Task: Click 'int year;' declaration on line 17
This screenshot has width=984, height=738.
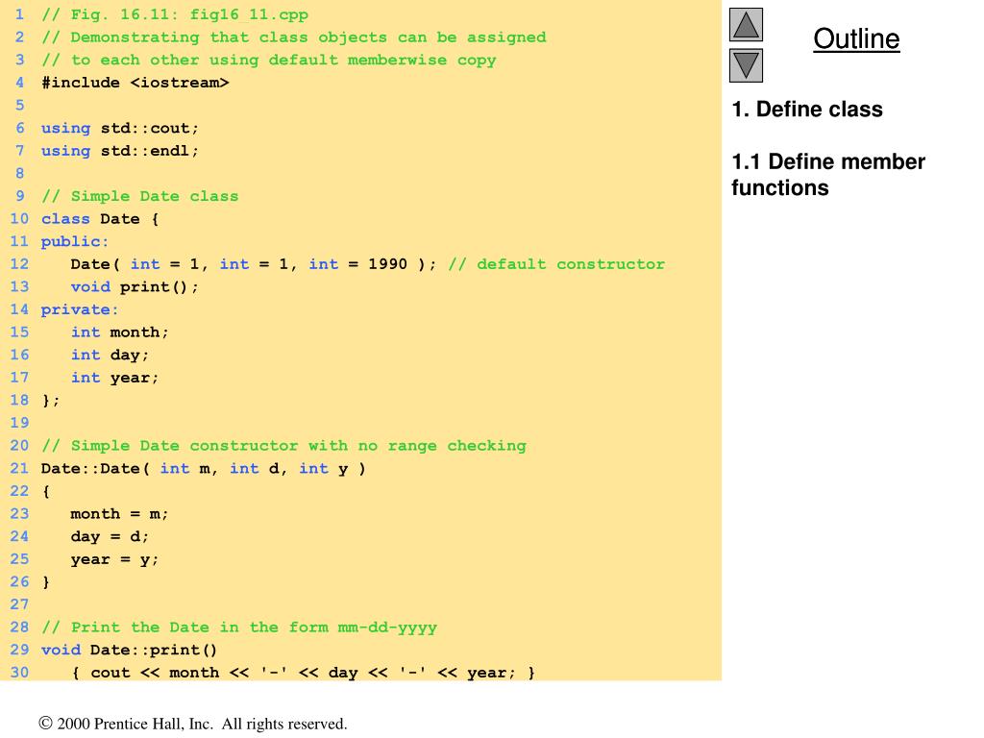Action: coord(114,378)
